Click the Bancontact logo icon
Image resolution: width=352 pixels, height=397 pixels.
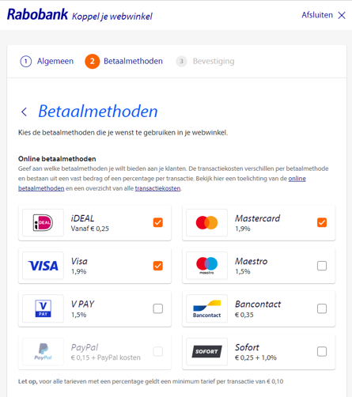(206, 308)
